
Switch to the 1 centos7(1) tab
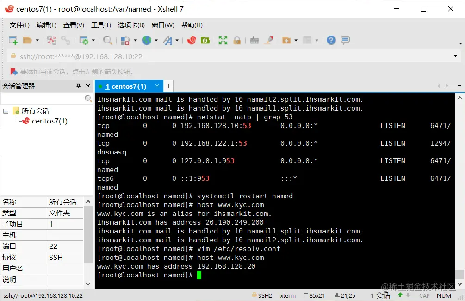click(x=126, y=86)
